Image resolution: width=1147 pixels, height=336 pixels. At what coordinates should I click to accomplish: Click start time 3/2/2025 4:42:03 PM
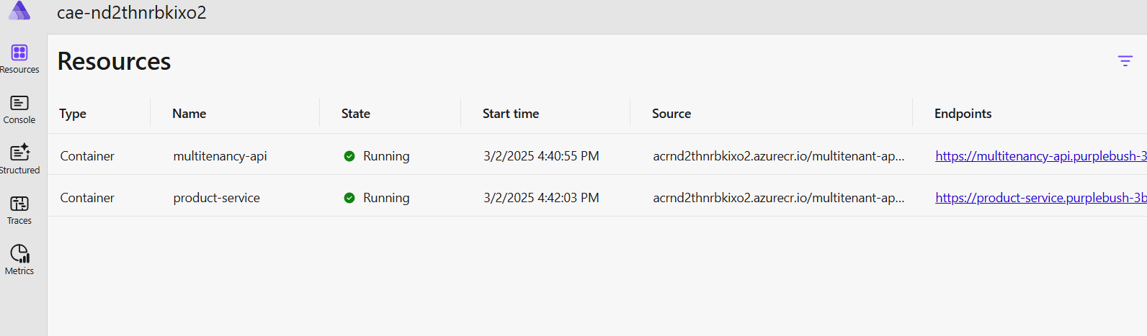541,198
